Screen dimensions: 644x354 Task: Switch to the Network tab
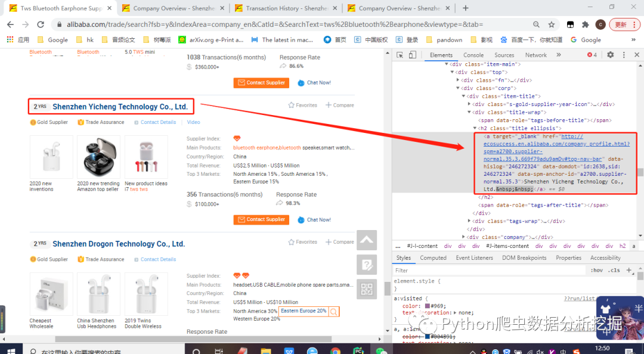tap(535, 55)
